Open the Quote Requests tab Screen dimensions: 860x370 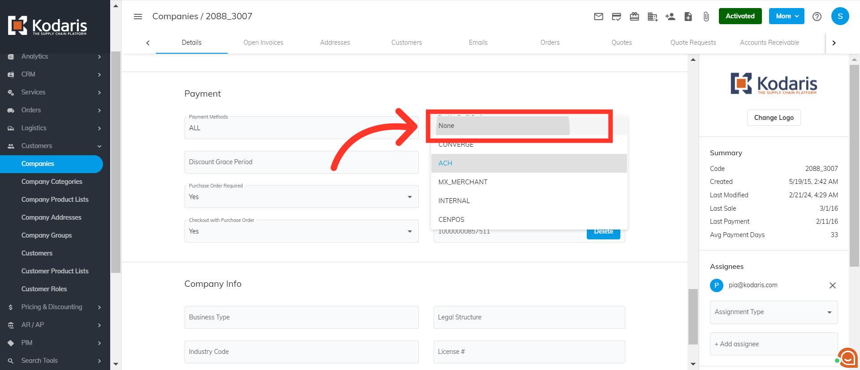click(x=693, y=43)
